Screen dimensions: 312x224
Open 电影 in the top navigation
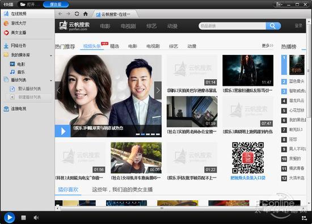[105, 26]
